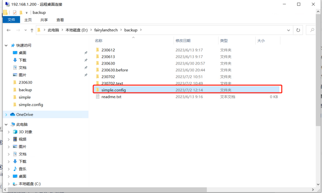Click the back navigation arrow

click(x=9, y=30)
